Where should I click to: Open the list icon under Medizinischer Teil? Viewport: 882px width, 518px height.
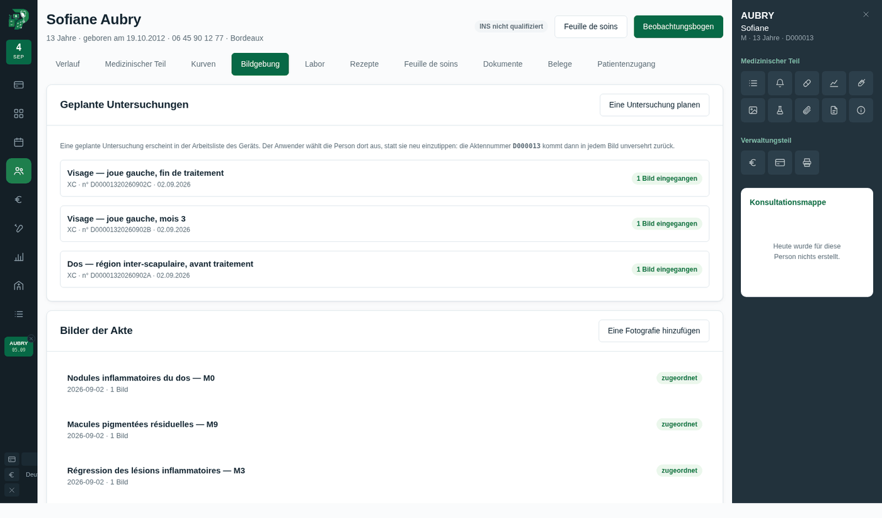(x=753, y=83)
